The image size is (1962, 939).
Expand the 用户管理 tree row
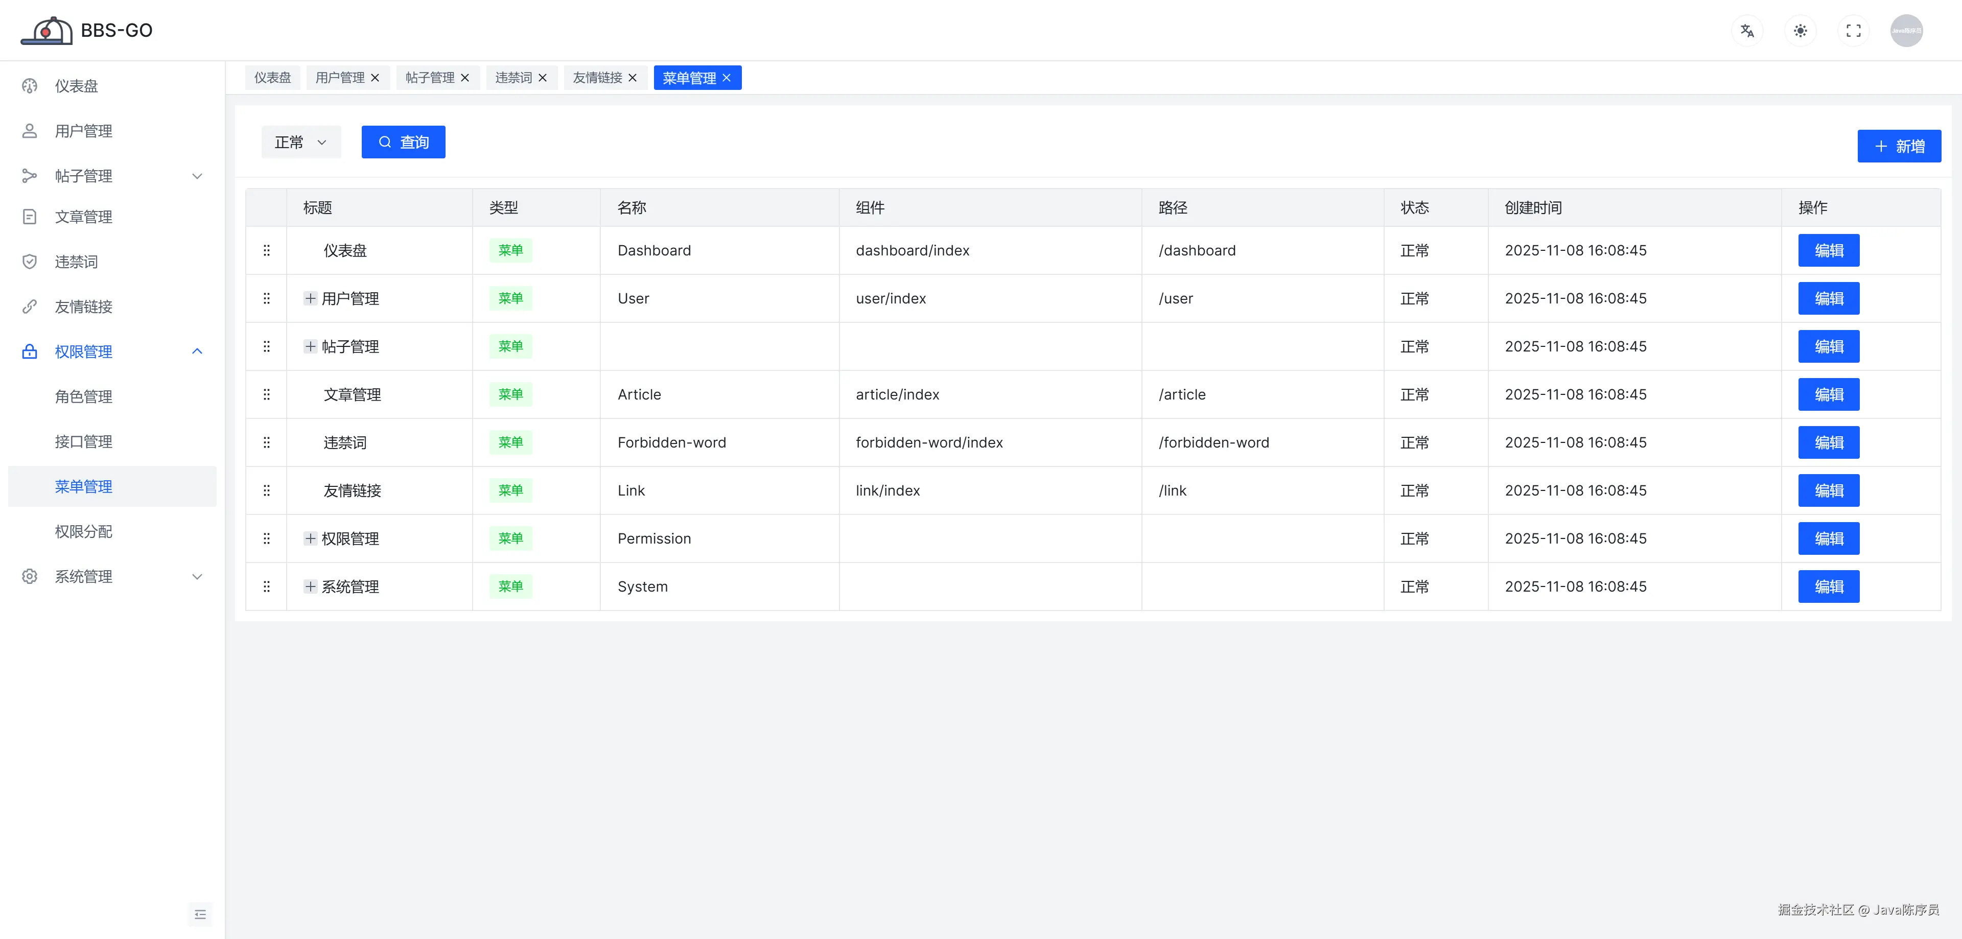310,298
